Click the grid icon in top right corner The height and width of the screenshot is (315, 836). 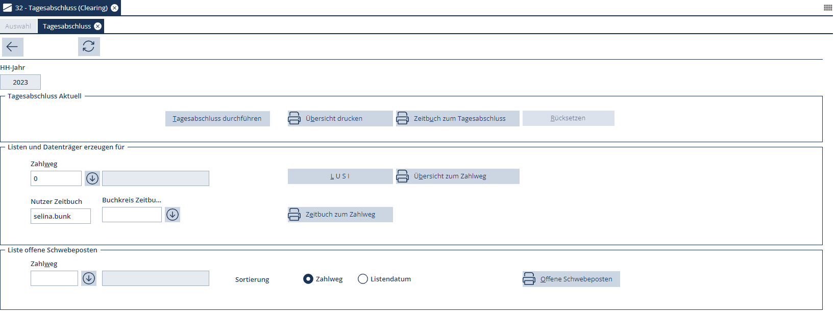(x=828, y=8)
